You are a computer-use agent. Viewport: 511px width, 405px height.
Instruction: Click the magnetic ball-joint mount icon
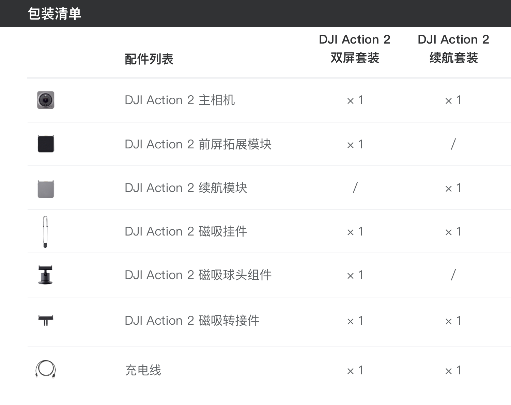tap(46, 275)
